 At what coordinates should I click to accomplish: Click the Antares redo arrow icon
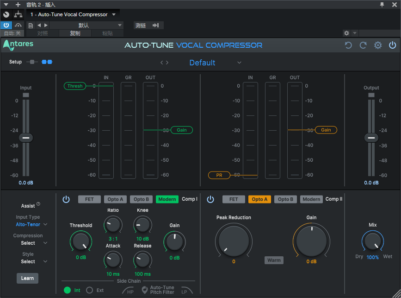click(363, 45)
